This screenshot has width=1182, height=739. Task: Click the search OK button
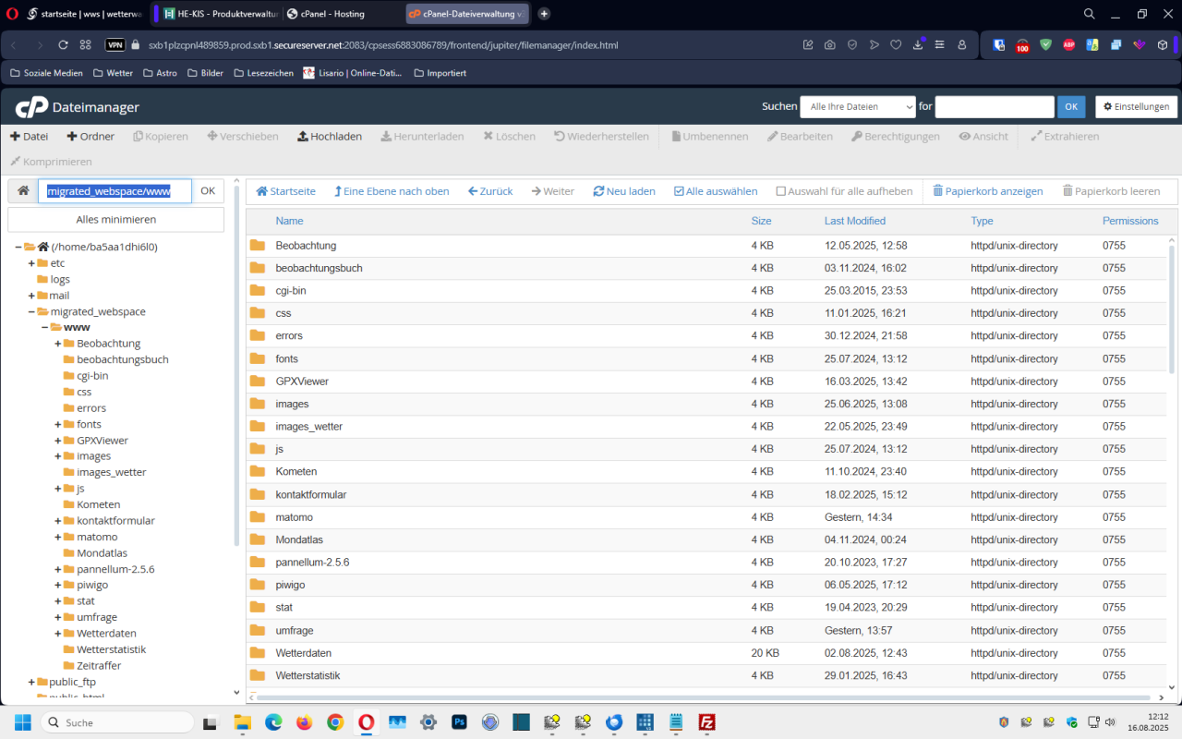1070,107
